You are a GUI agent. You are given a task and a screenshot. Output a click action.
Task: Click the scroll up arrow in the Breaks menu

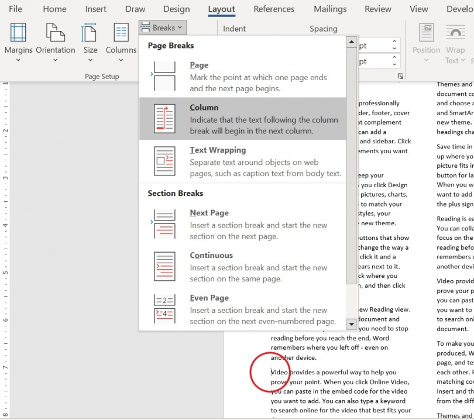[x=352, y=41]
